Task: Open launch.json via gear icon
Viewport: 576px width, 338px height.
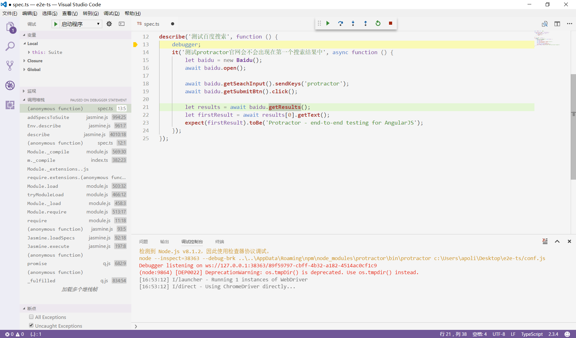Action: [109, 24]
